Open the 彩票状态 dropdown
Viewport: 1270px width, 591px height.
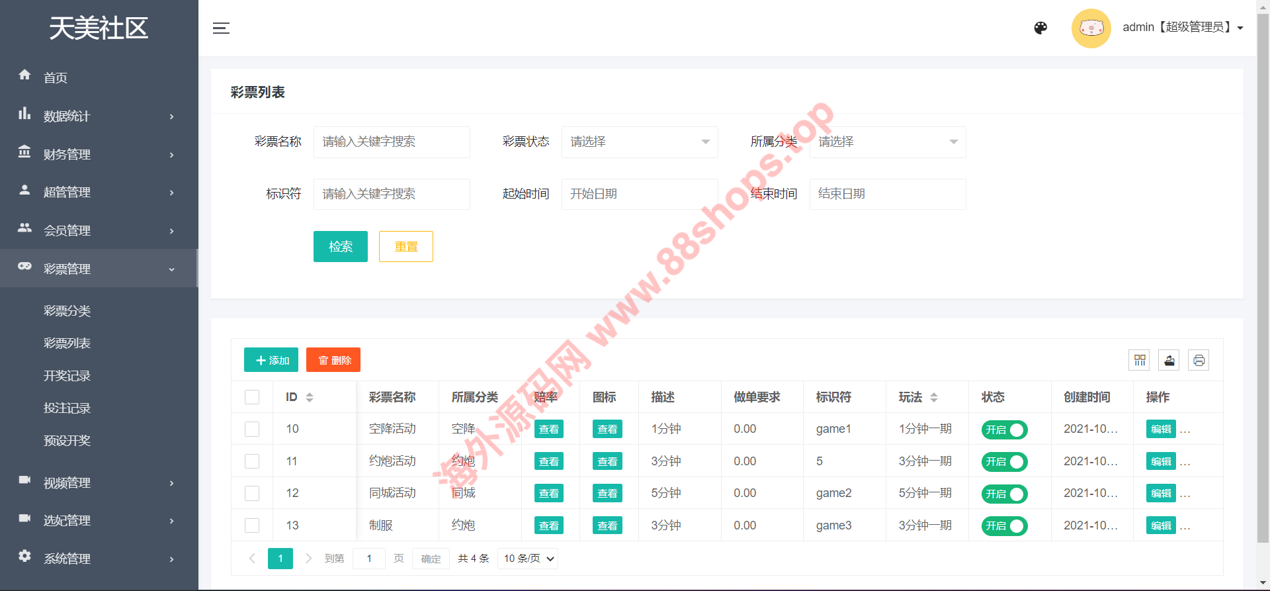pos(639,142)
